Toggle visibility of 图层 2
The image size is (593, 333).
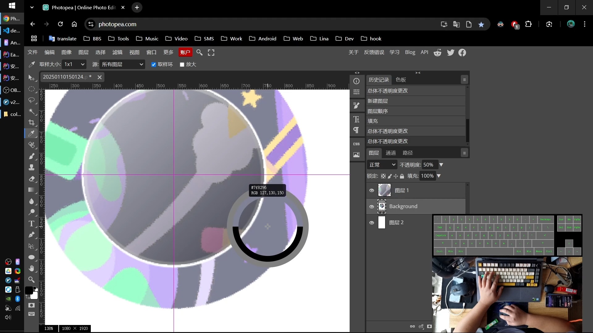372,222
